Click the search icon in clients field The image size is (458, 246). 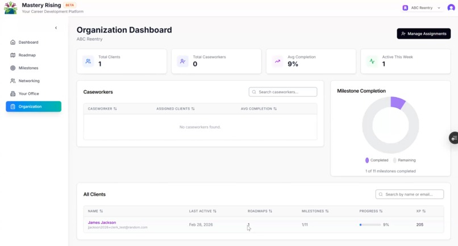[x=381, y=194]
